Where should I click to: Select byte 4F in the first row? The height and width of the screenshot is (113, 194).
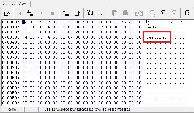point(32,22)
